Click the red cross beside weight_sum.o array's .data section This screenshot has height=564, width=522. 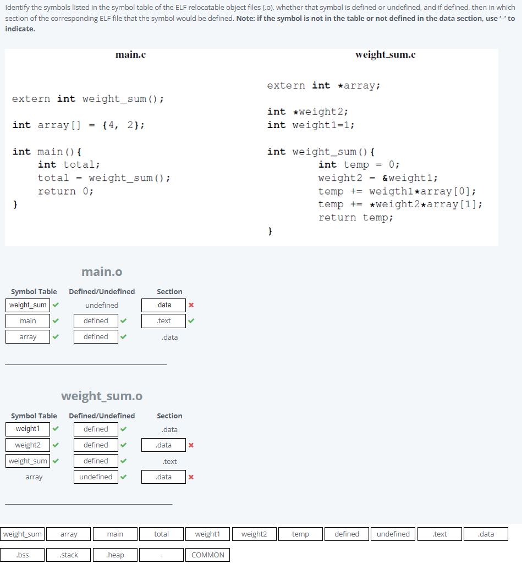point(191,477)
